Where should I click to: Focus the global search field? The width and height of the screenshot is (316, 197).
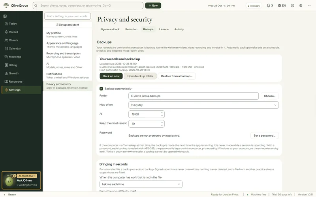point(88,6)
